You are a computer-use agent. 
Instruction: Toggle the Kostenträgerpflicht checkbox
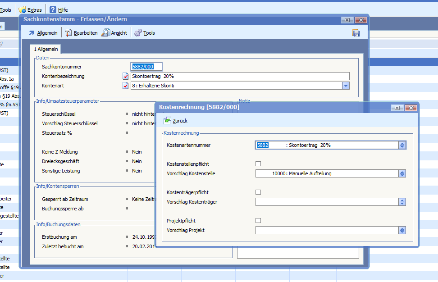258,192
